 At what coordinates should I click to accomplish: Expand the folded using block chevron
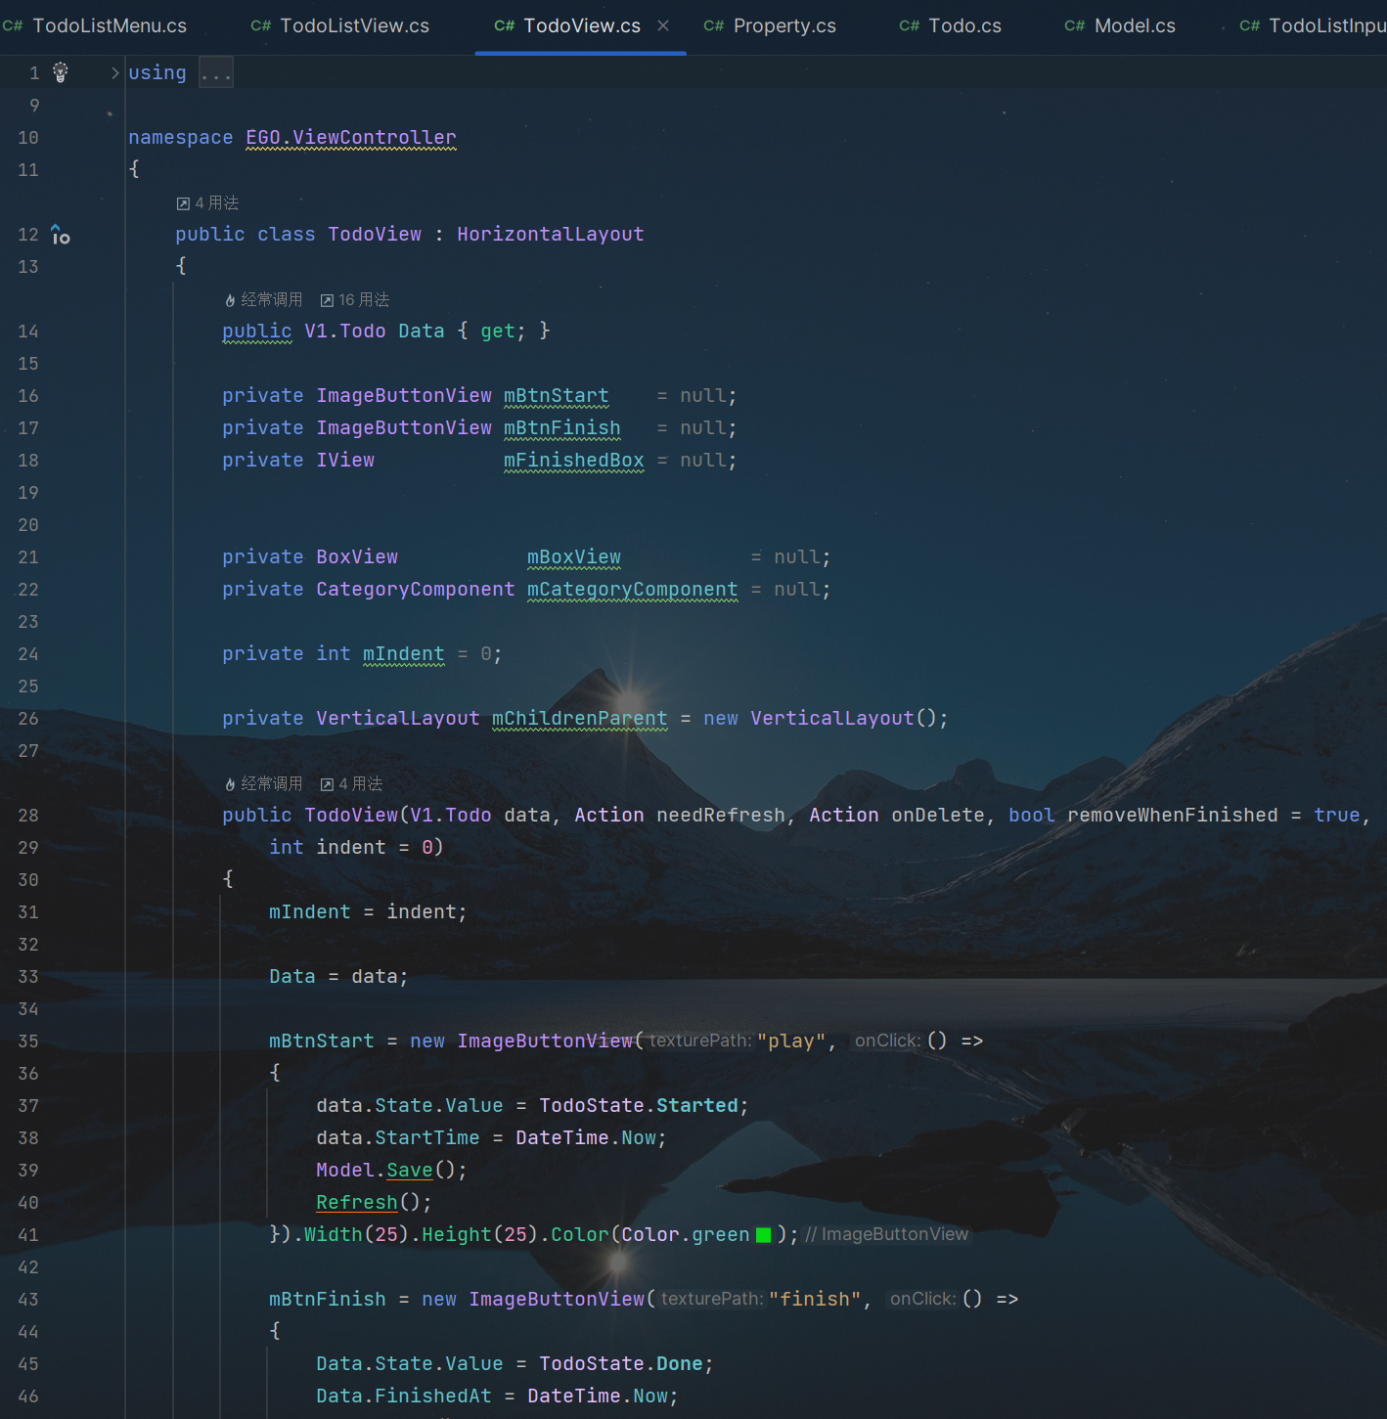click(x=114, y=72)
